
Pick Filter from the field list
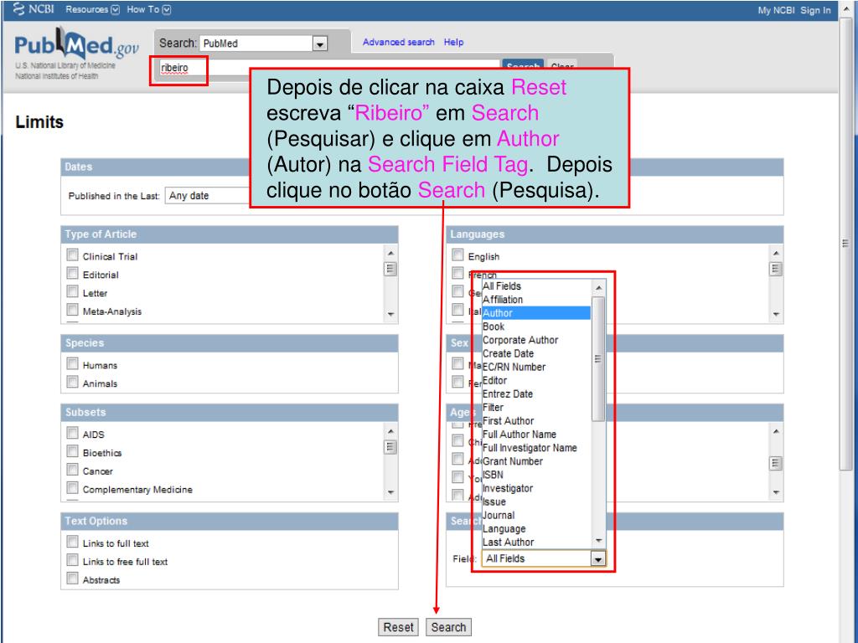535,408
